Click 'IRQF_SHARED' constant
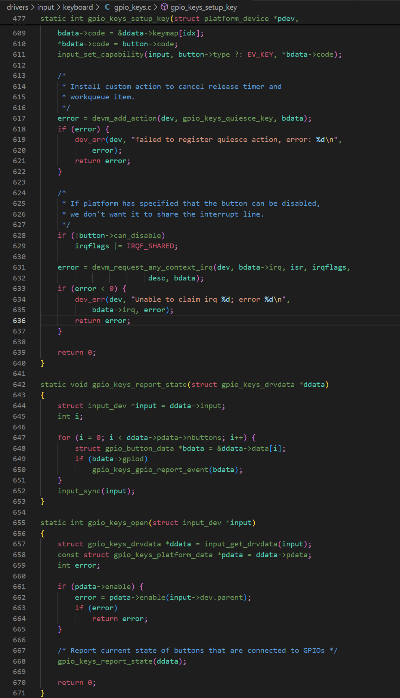This screenshot has width=400, height=698. click(151, 246)
